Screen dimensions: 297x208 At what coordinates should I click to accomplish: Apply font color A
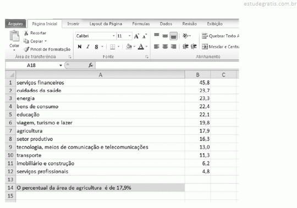(x=141, y=47)
